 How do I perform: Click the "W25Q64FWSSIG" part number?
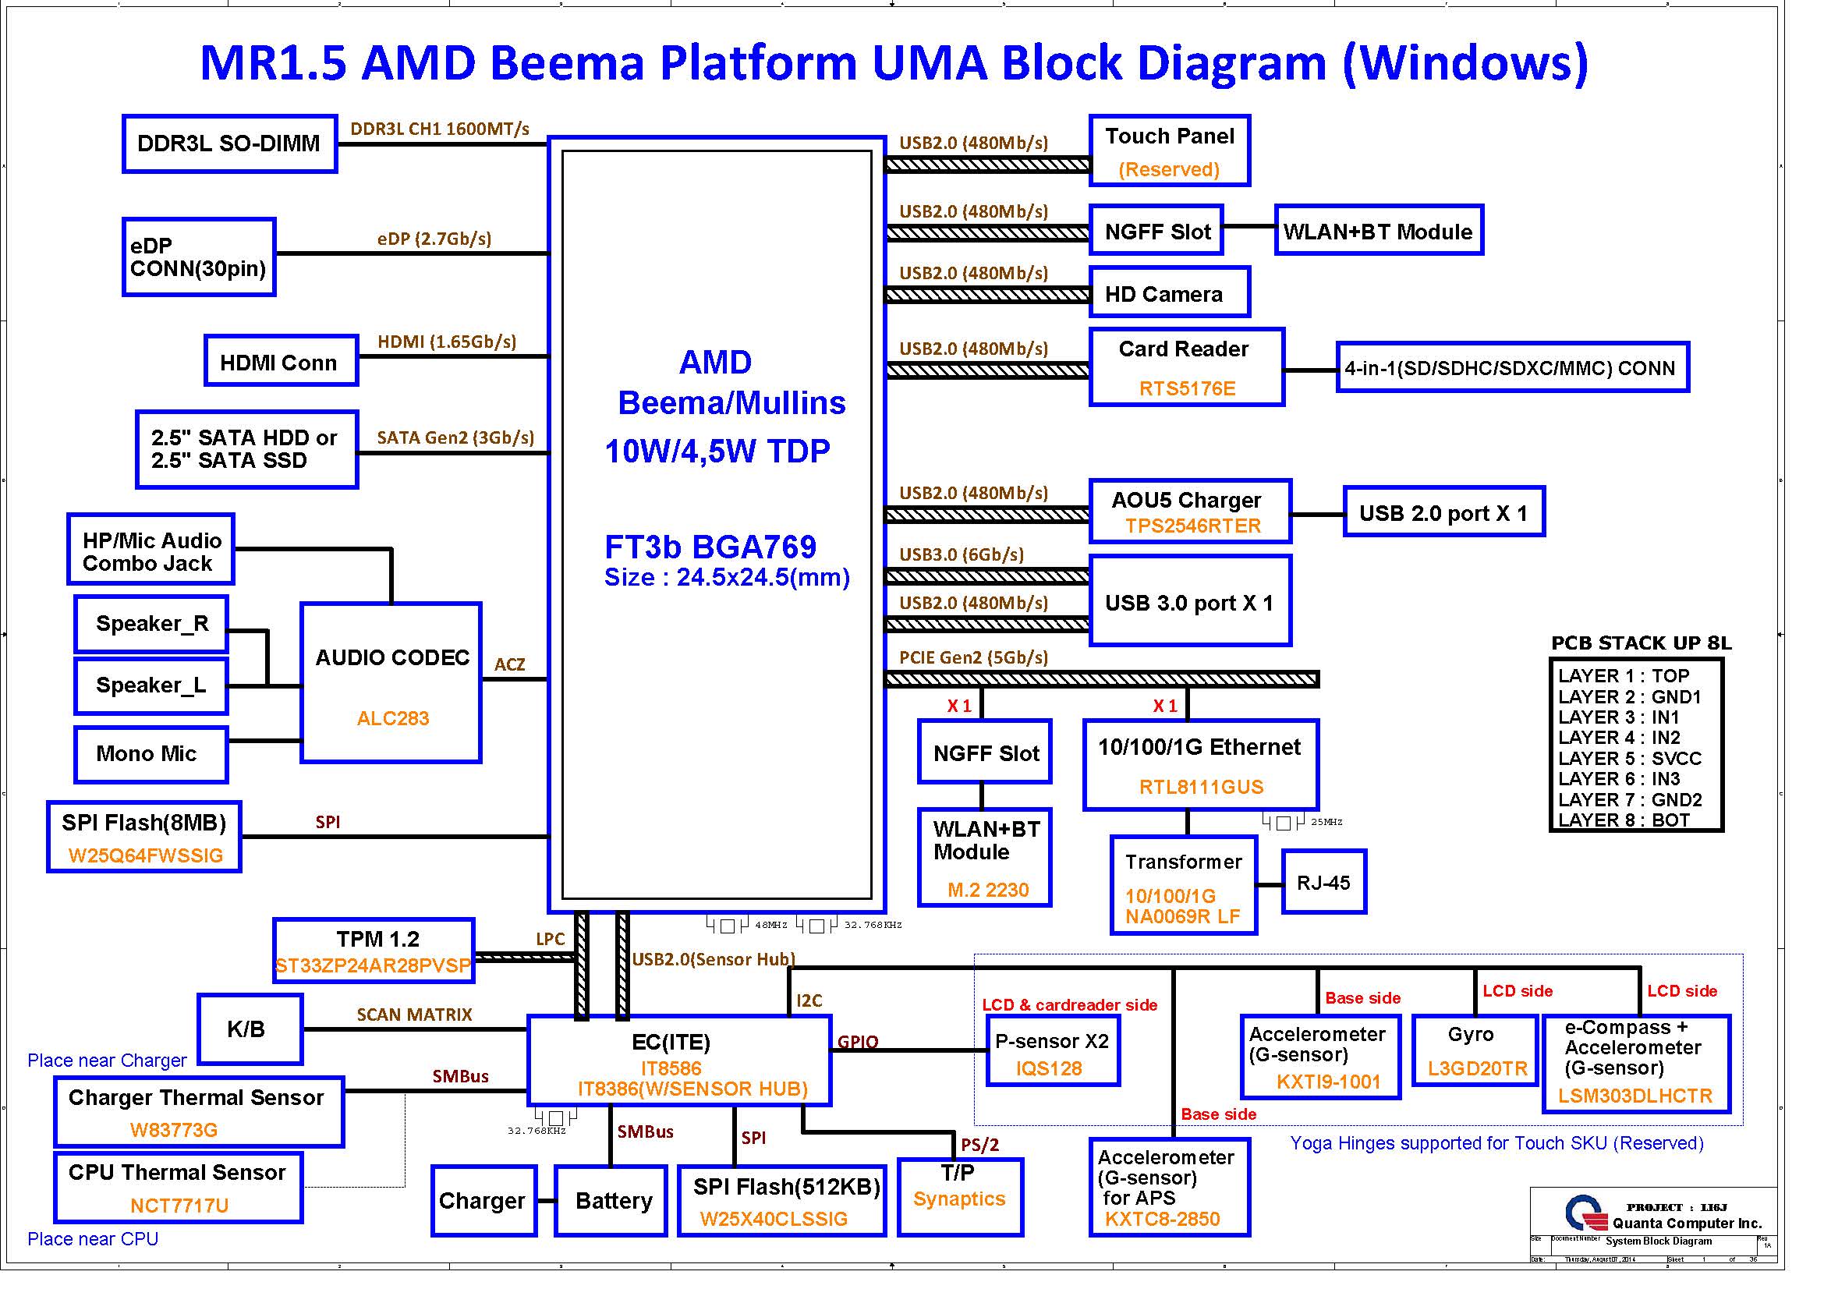point(145,856)
